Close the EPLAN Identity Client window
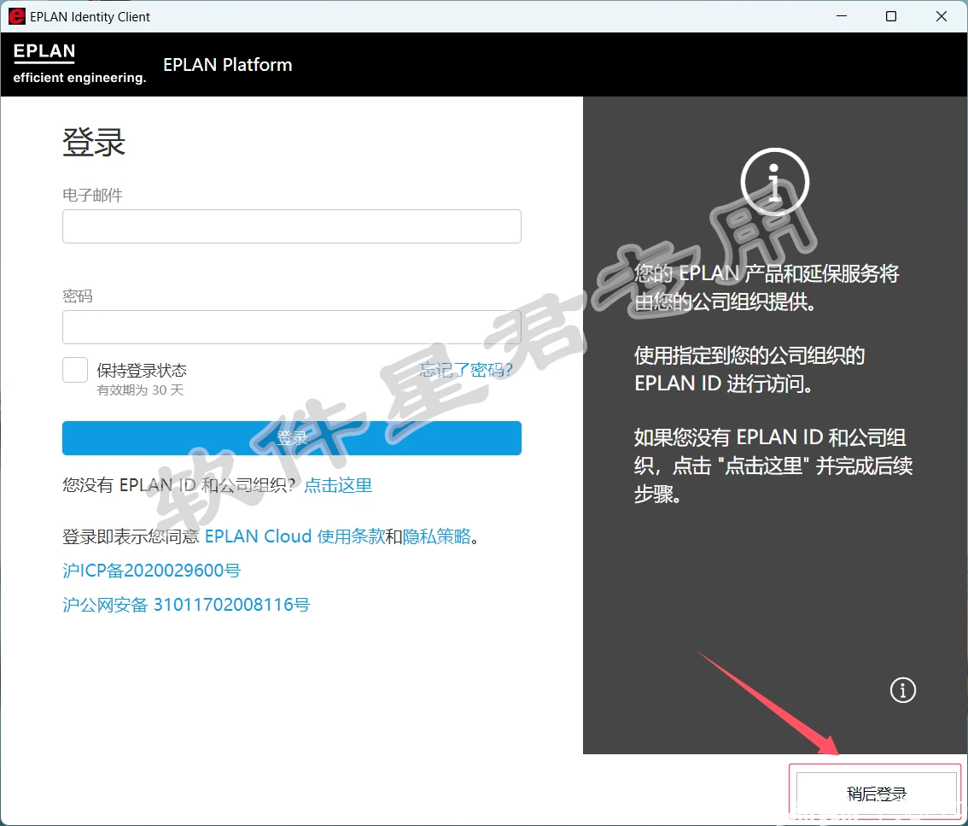 pyautogui.click(x=941, y=16)
